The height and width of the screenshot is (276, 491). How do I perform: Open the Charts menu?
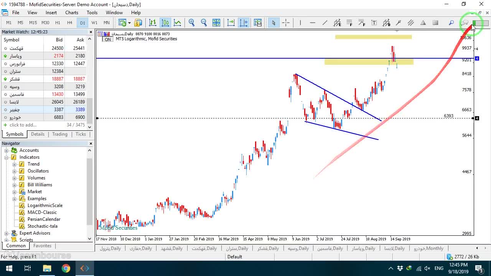click(x=72, y=12)
